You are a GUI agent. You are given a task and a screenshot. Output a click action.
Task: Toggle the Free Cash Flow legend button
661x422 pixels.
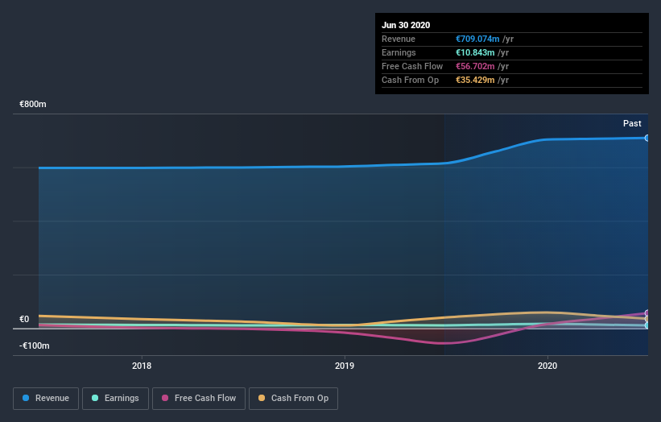(x=199, y=399)
